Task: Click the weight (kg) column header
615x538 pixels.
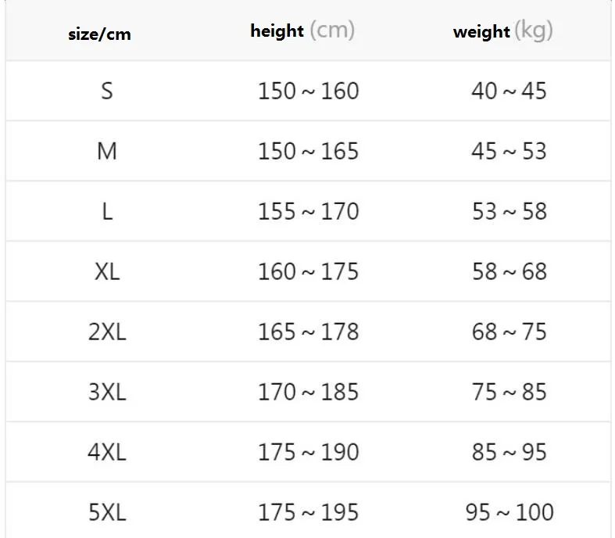Action: tap(502, 31)
